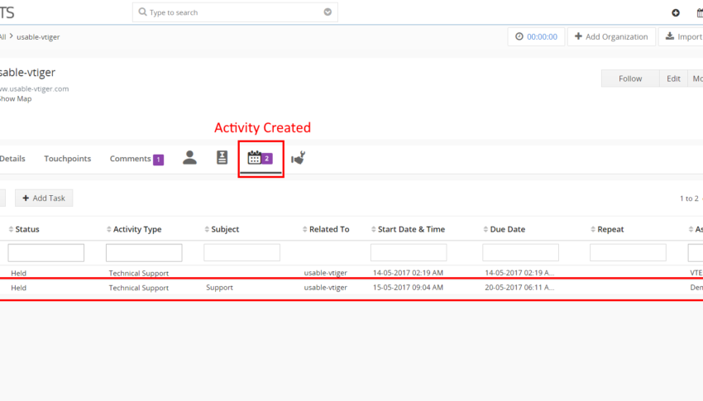Image resolution: width=703 pixels, height=401 pixels.
Task: Click the Show Map link
Action: click(x=16, y=98)
